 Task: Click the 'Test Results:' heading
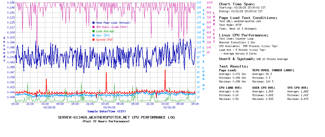click(x=233, y=66)
